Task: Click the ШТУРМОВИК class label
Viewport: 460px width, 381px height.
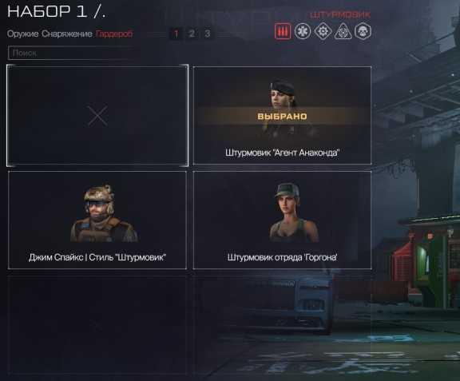Action: click(340, 14)
